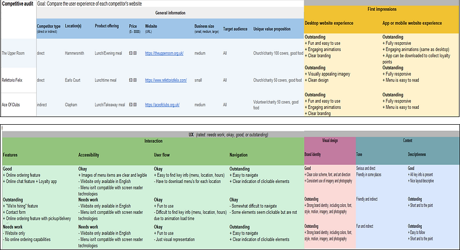Select 'Church/charity 50 covers, good food' cell
460x250 pixels.
point(277,80)
